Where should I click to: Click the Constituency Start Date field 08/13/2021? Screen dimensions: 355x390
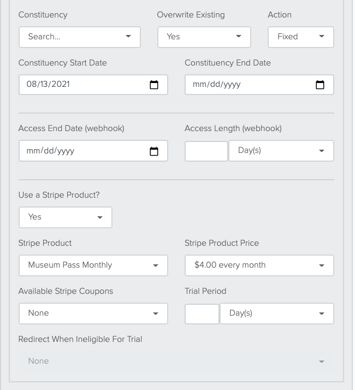(x=93, y=85)
